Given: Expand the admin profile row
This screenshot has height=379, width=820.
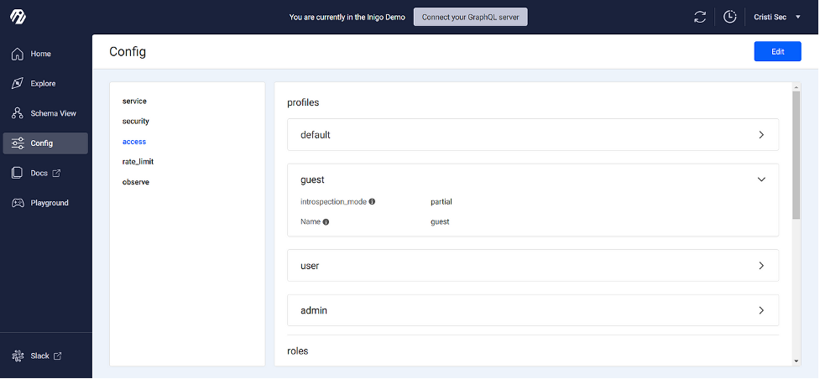Looking at the screenshot, I should [x=761, y=310].
